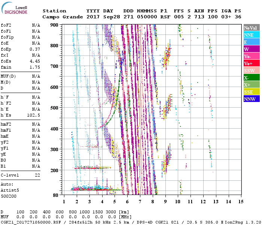Pick the W purple legend entry
Screen dimensions: 262x225
251,49
